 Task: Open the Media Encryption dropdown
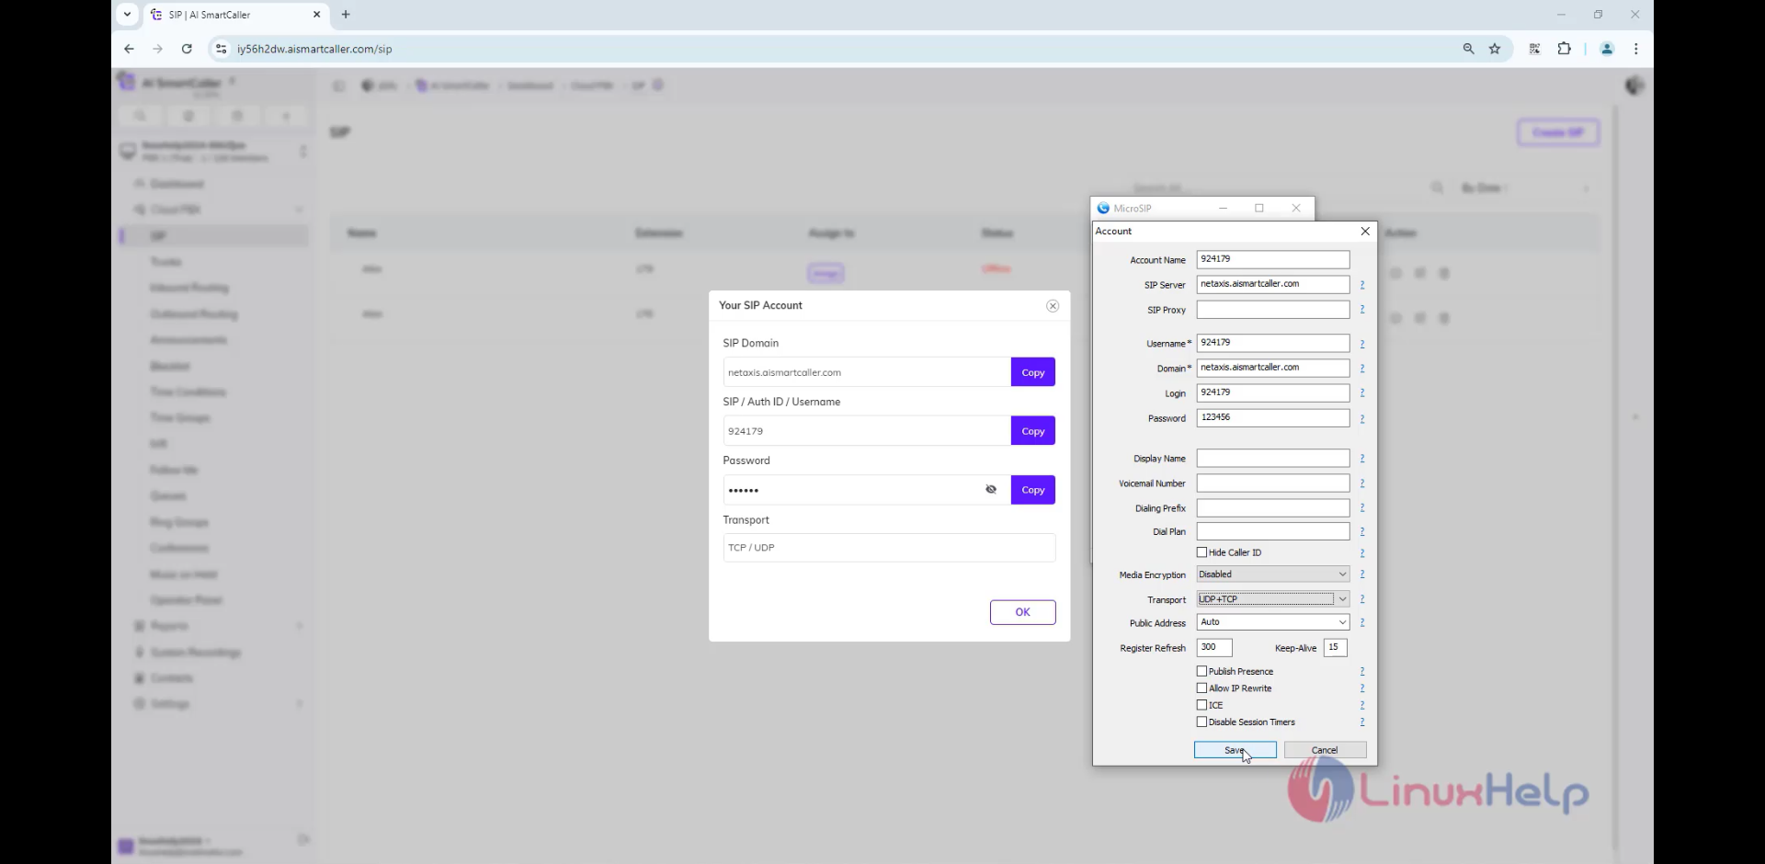pos(1272,574)
